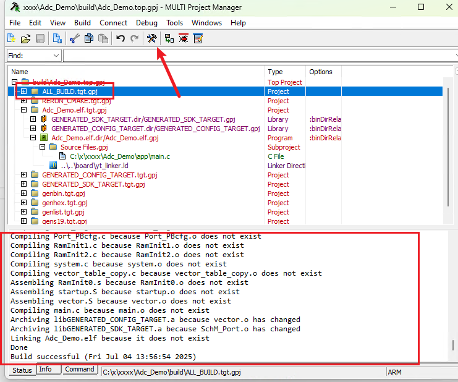Click the ALL_BUILD.tgt.gpj path in status bar
Viewport: 458px width, 382px height.
[x=172, y=372]
